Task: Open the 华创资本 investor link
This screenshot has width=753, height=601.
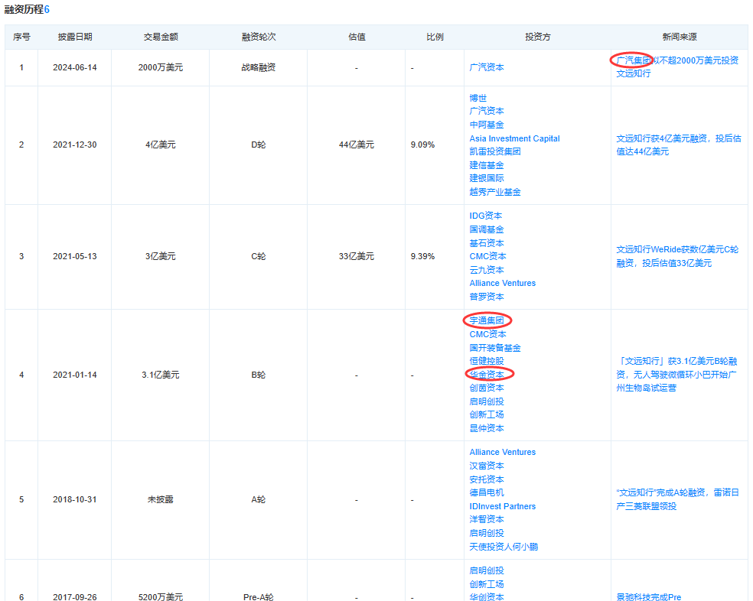Action: coord(487,596)
